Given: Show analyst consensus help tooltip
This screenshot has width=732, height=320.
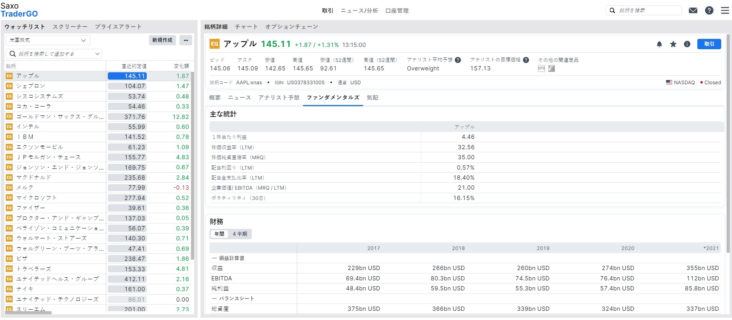Looking at the screenshot, I should pyautogui.click(x=458, y=60).
